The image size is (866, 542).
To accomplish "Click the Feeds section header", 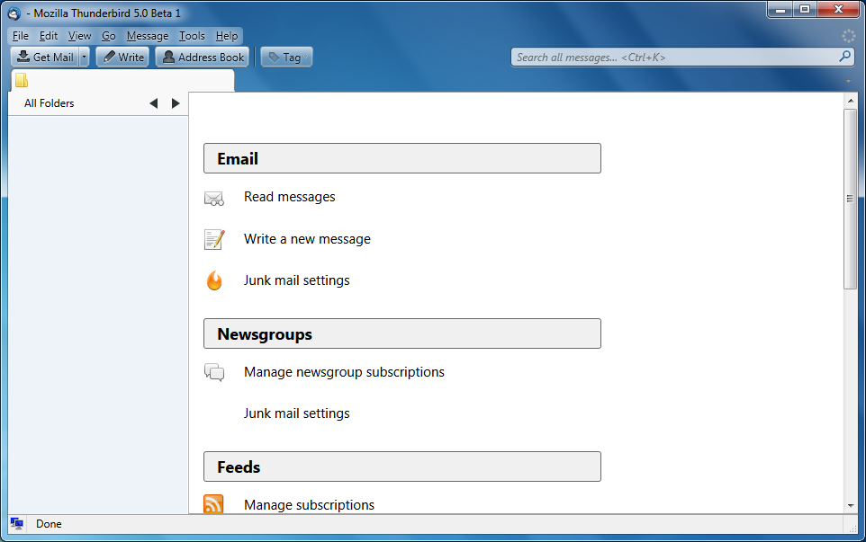I will pyautogui.click(x=402, y=466).
